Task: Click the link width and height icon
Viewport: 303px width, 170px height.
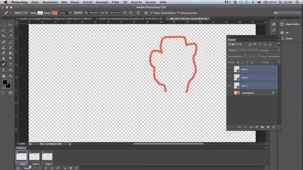Action: [x=102, y=13]
